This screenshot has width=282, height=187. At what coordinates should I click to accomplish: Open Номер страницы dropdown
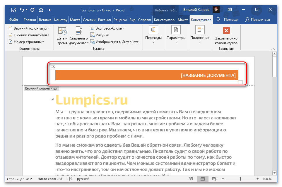click(26, 42)
